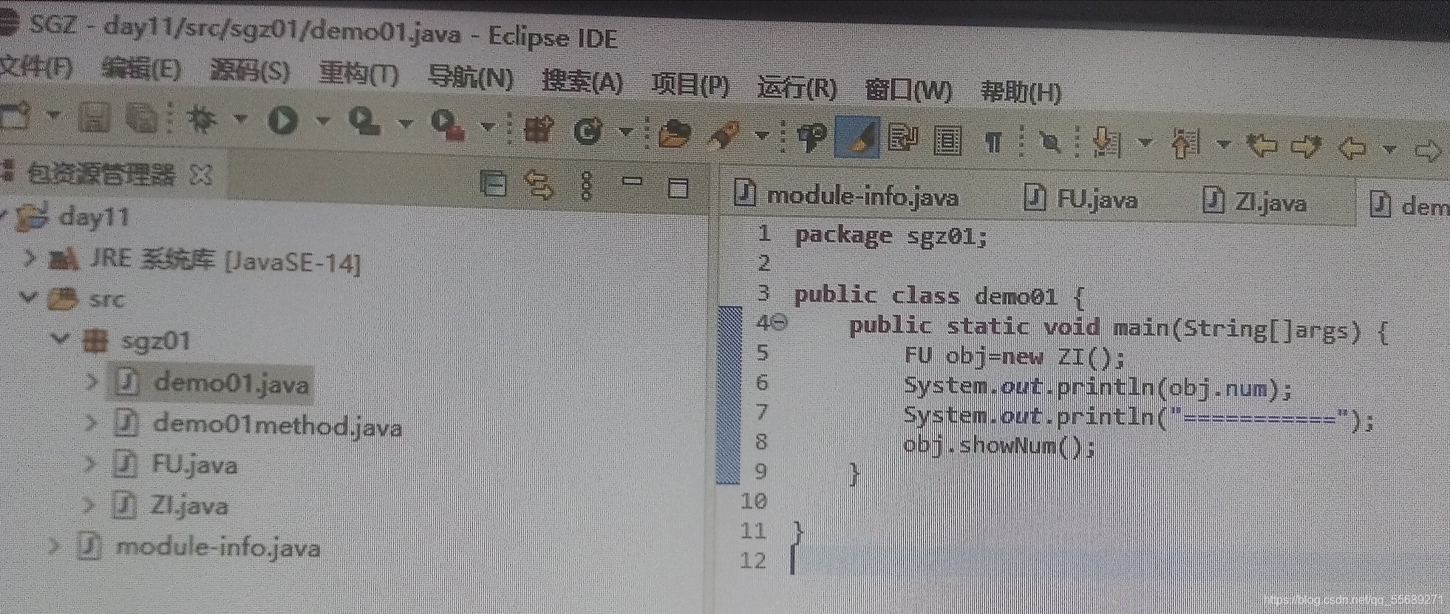Open the 源码(S) menu
The width and height of the screenshot is (1450, 614).
pos(250,71)
